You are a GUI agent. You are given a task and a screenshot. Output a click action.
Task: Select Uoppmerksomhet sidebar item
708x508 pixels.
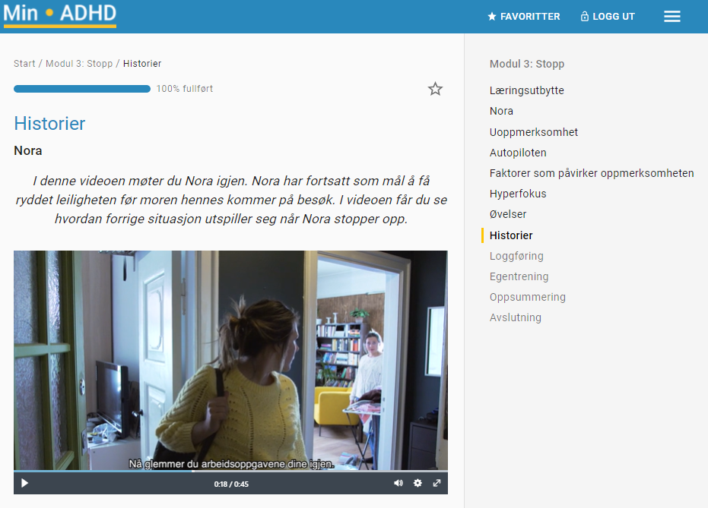[x=534, y=132]
